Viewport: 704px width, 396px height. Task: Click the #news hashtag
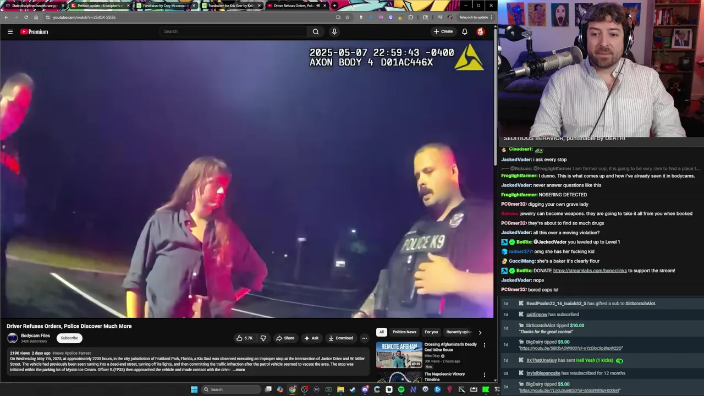[58, 353]
